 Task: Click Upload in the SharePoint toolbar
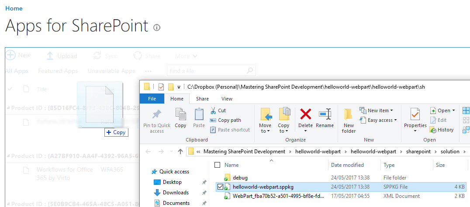pyautogui.click(x=62, y=56)
